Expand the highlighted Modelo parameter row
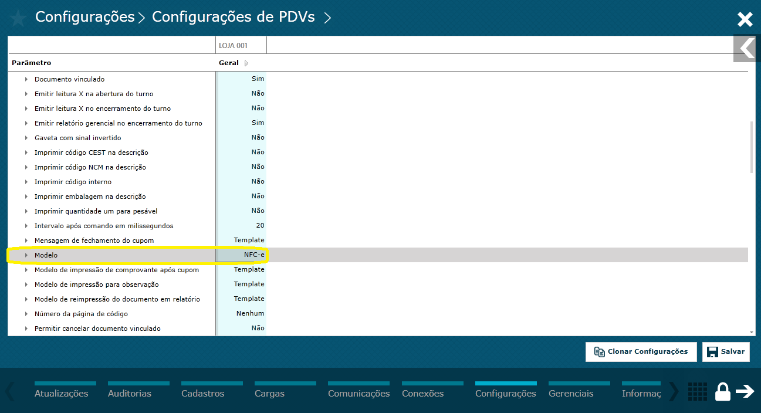The image size is (761, 413). 25,255
